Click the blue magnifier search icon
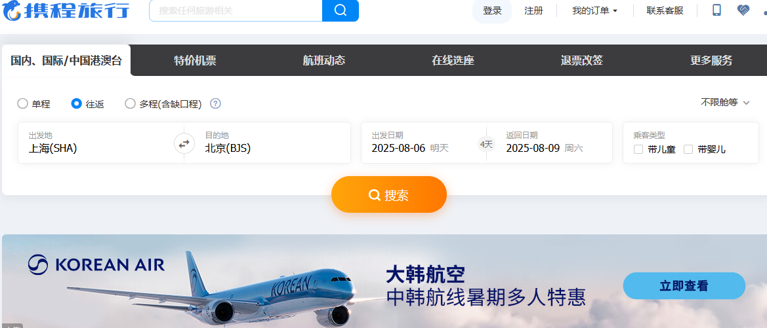Image resolution: width=767 pixels, height=328 pixels. pos(341,10)
